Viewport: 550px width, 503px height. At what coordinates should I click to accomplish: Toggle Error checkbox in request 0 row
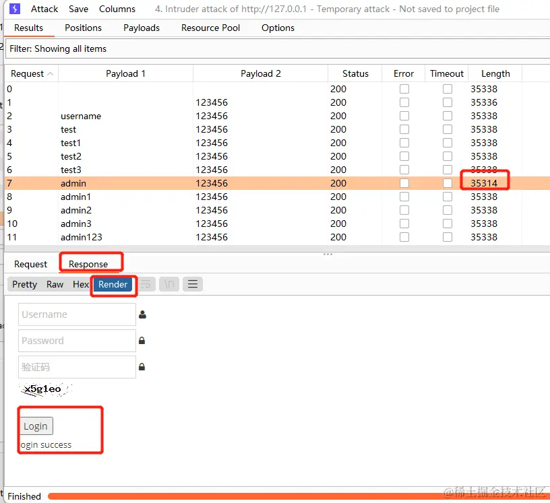404,89
